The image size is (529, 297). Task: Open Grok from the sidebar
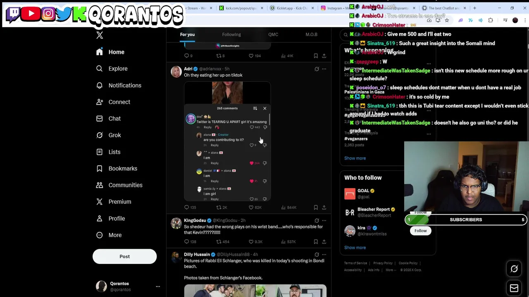[108, 135]
